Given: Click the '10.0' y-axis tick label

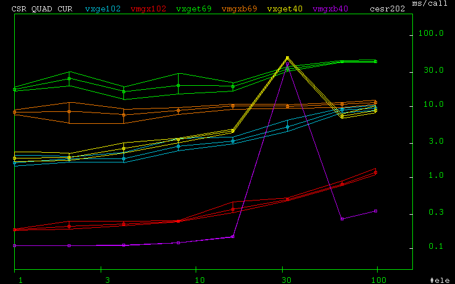Looking at the screenshot, I should pos(433,104).
